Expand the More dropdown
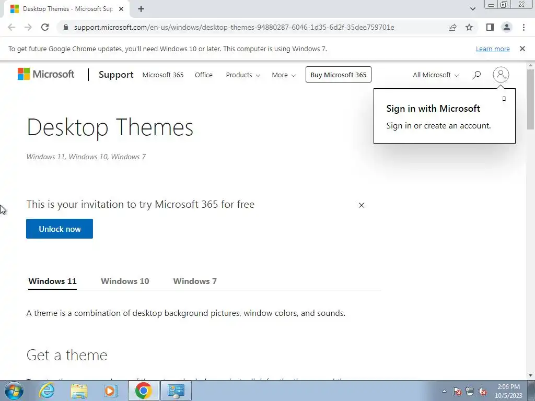The height and width of the screenshot is (401, 535). (284, 75)
